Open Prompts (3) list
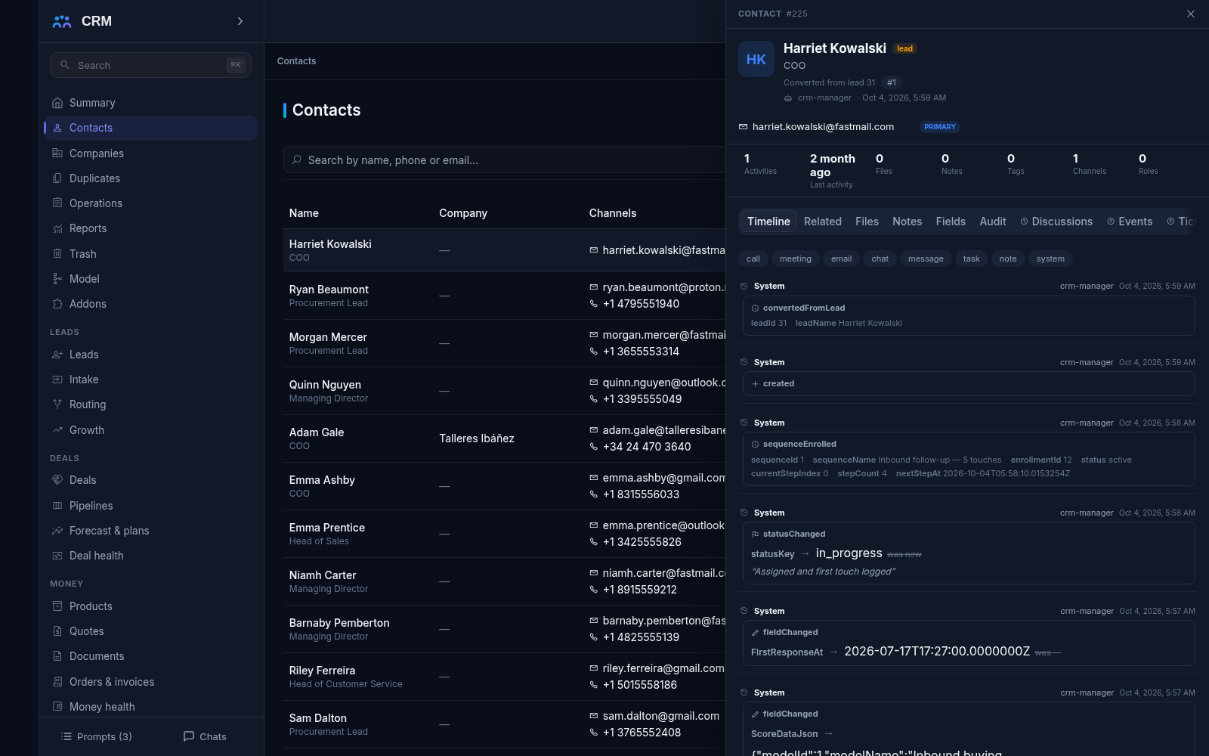This screenshot has width=1209, height=756. pos(96,736)
